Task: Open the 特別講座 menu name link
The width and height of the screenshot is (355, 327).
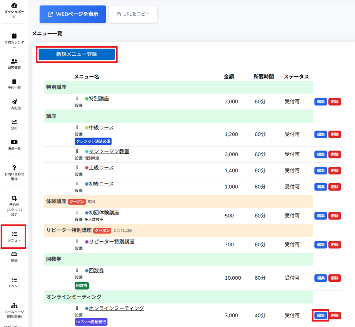Action: coord(99,99)
